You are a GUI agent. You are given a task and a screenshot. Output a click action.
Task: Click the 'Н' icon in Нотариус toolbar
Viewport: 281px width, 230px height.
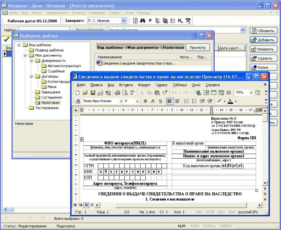click(x=180, y=21)
